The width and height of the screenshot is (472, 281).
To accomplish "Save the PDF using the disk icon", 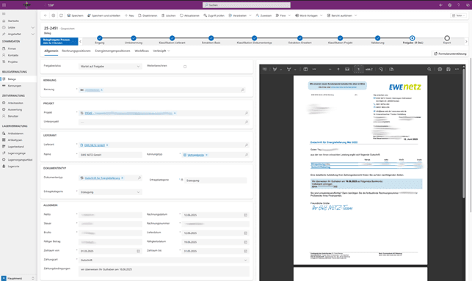I will click(x=449, y=69).
